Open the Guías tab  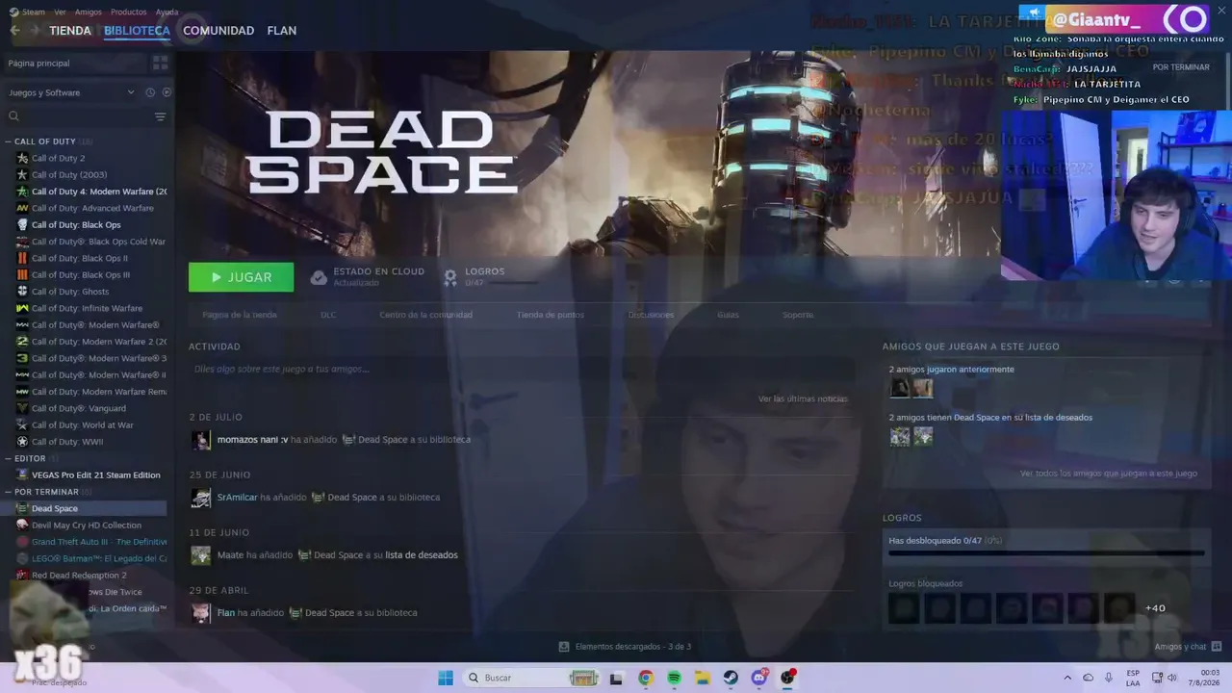(728, 315)
